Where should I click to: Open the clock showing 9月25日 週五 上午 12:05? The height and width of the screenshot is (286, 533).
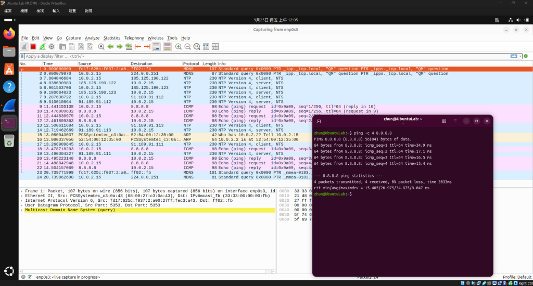(276, 20)
